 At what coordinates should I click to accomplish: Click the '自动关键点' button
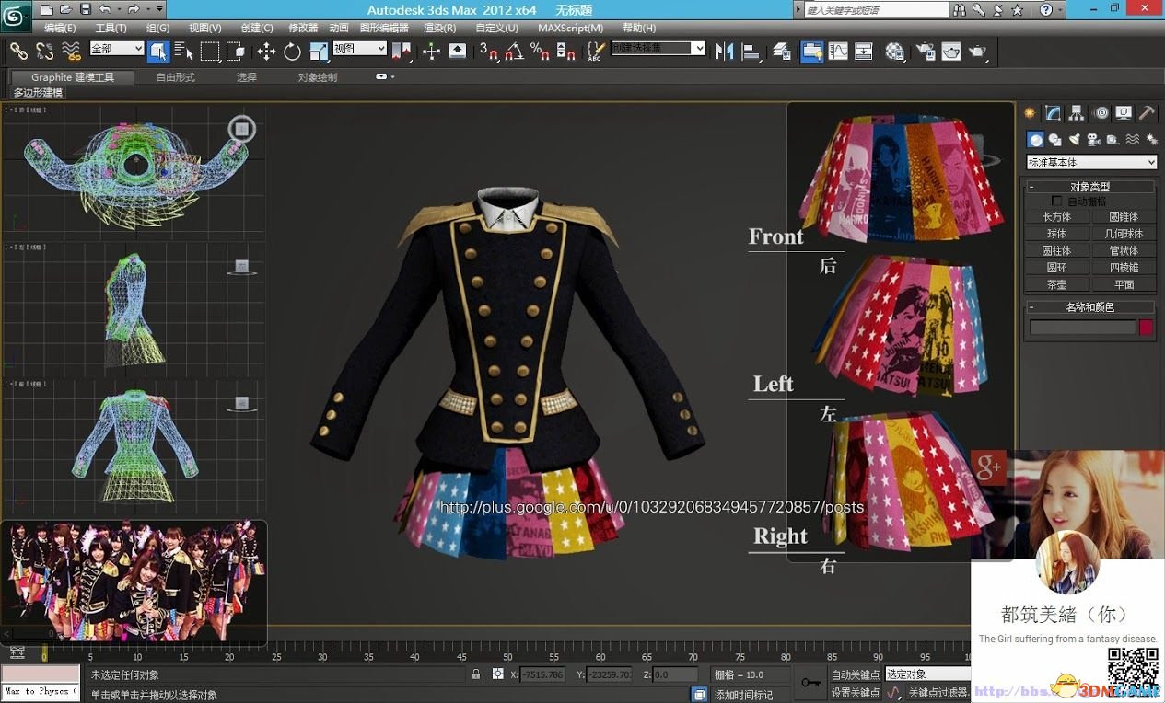[856, 674]
